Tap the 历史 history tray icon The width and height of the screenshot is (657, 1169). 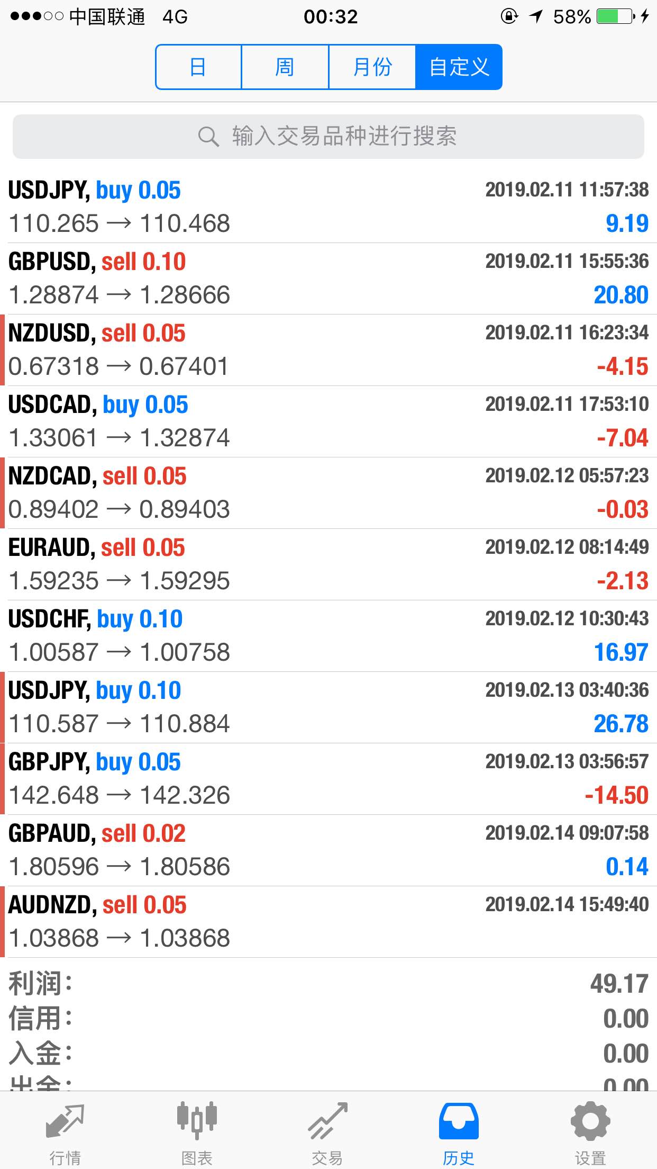(459, 1121)
